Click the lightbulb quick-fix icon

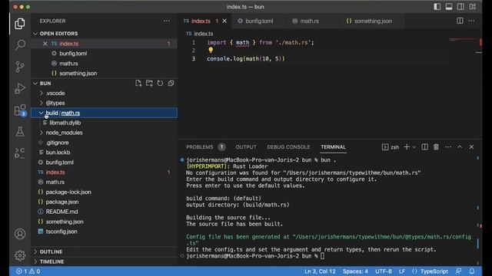click(x=211, y=50)
